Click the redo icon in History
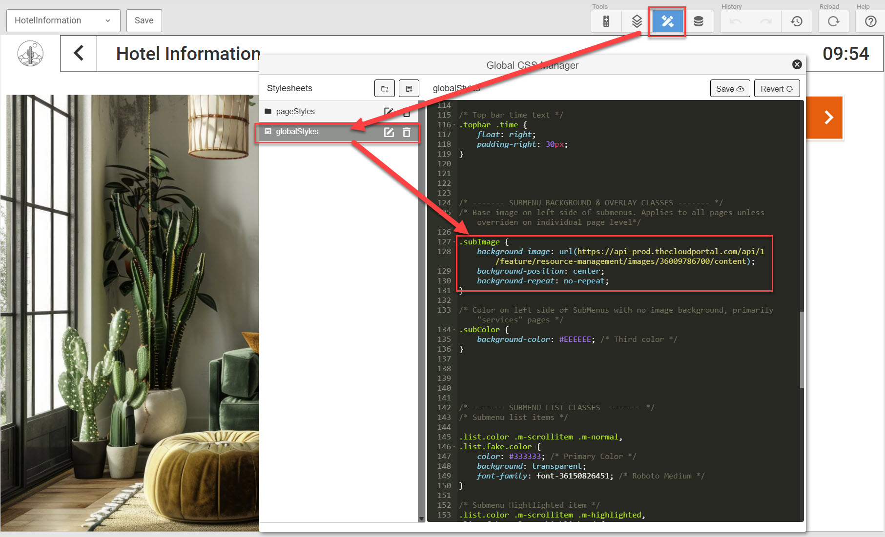885x537 pixels. [766, 21]
